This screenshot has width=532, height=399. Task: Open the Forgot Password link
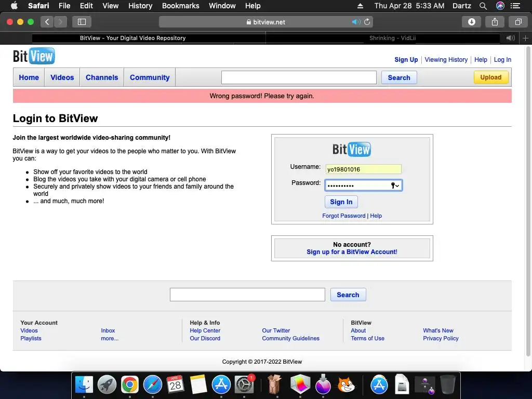tap(344, 216)
